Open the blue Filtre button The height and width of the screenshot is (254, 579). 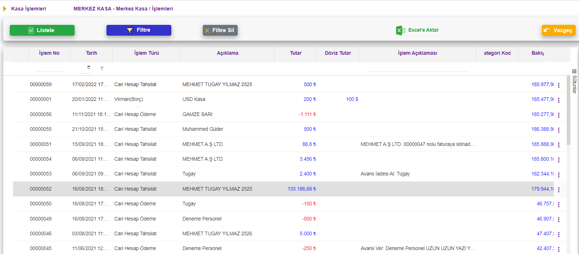click(x=139, y=30)
